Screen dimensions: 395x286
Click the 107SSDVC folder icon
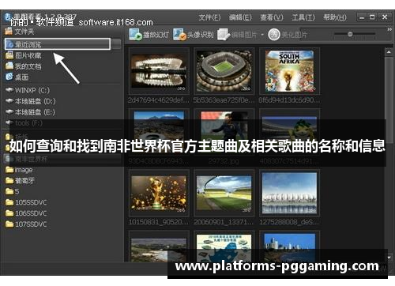pos(9,224)
